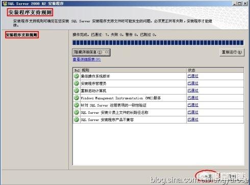Open the 查看详细报表 link
This screenshot has height=185, width=250.
pos(87,59)
